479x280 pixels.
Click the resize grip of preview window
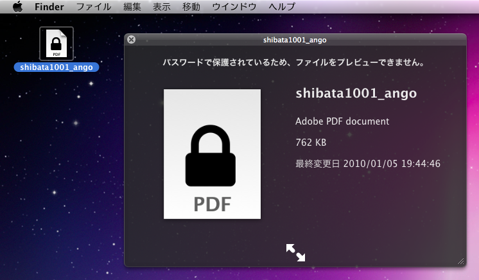tap(460, 261)
